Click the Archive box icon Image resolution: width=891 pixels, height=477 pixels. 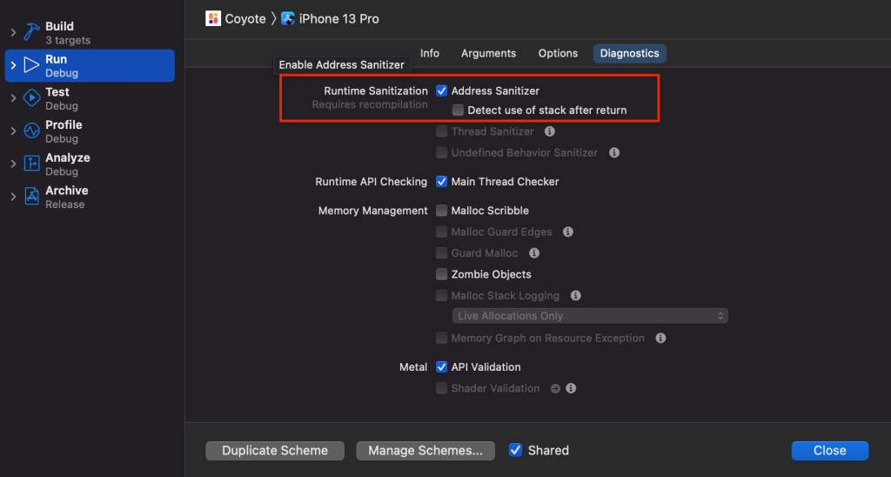(31, 197)
